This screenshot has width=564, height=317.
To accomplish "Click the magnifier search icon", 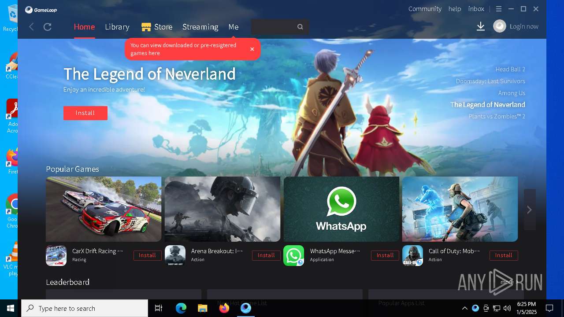I will [301, 27].
